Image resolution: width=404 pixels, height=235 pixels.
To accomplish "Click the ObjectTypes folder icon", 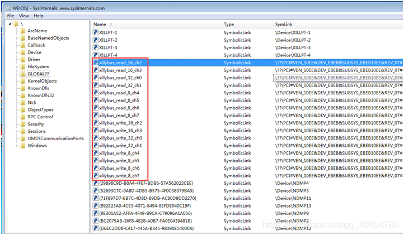I will click(23, 110).
